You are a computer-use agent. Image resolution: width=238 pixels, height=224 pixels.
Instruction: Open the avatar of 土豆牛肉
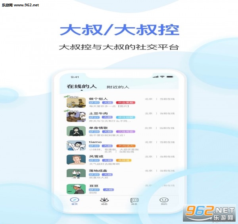(76, 117)
